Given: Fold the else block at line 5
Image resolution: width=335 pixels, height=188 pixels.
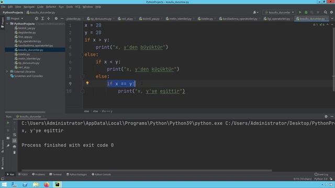Looking at the screenshot, I should pos(83,54).
